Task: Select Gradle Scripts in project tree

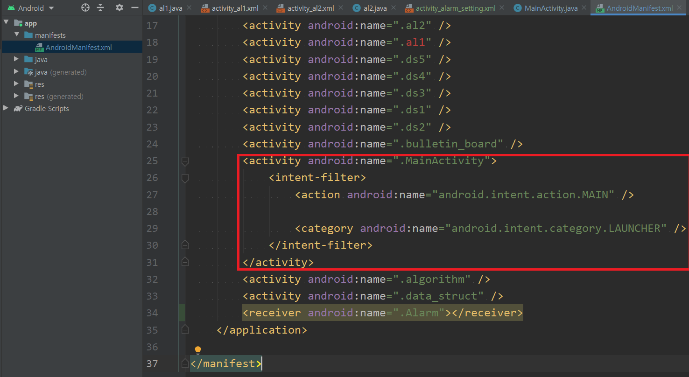Action: (x=72, y=108)
